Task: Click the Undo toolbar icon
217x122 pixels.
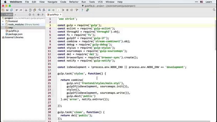Action: coord(17,10)
